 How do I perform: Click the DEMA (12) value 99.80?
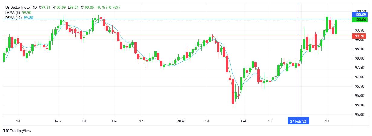(29, 18)
